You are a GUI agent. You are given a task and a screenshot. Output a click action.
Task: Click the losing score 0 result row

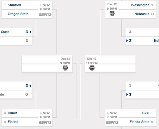[x=16, y=94]
